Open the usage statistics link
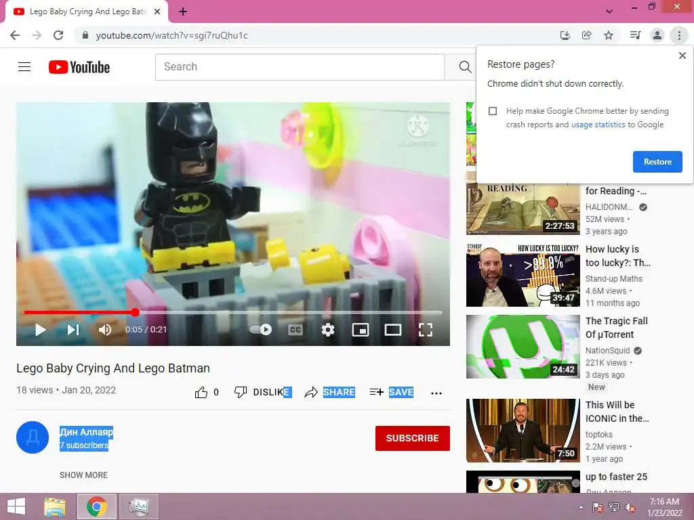 pos(598,125)
